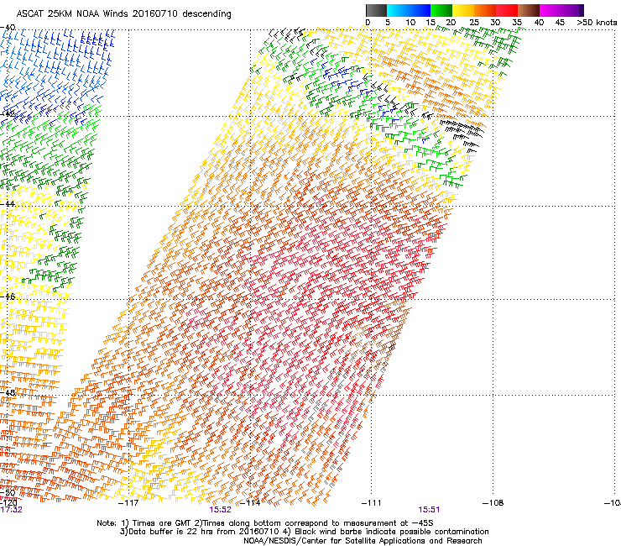Viewport: 621px width, 546px height.
Task: Click the -120 longitude axis label
Action: 8,503
